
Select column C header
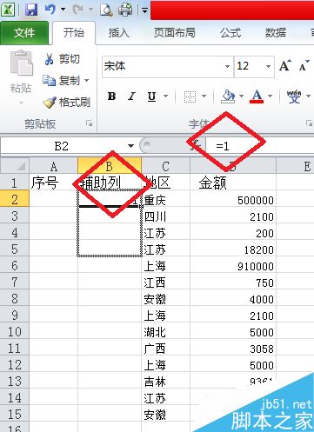(x=165, y=167)
